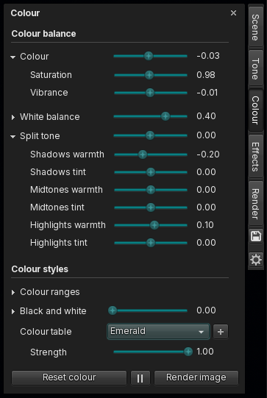The width and height of the screenshot is (267, 398).
Task: Click the Midtones warmth label
Action: [x=66, y=190]
